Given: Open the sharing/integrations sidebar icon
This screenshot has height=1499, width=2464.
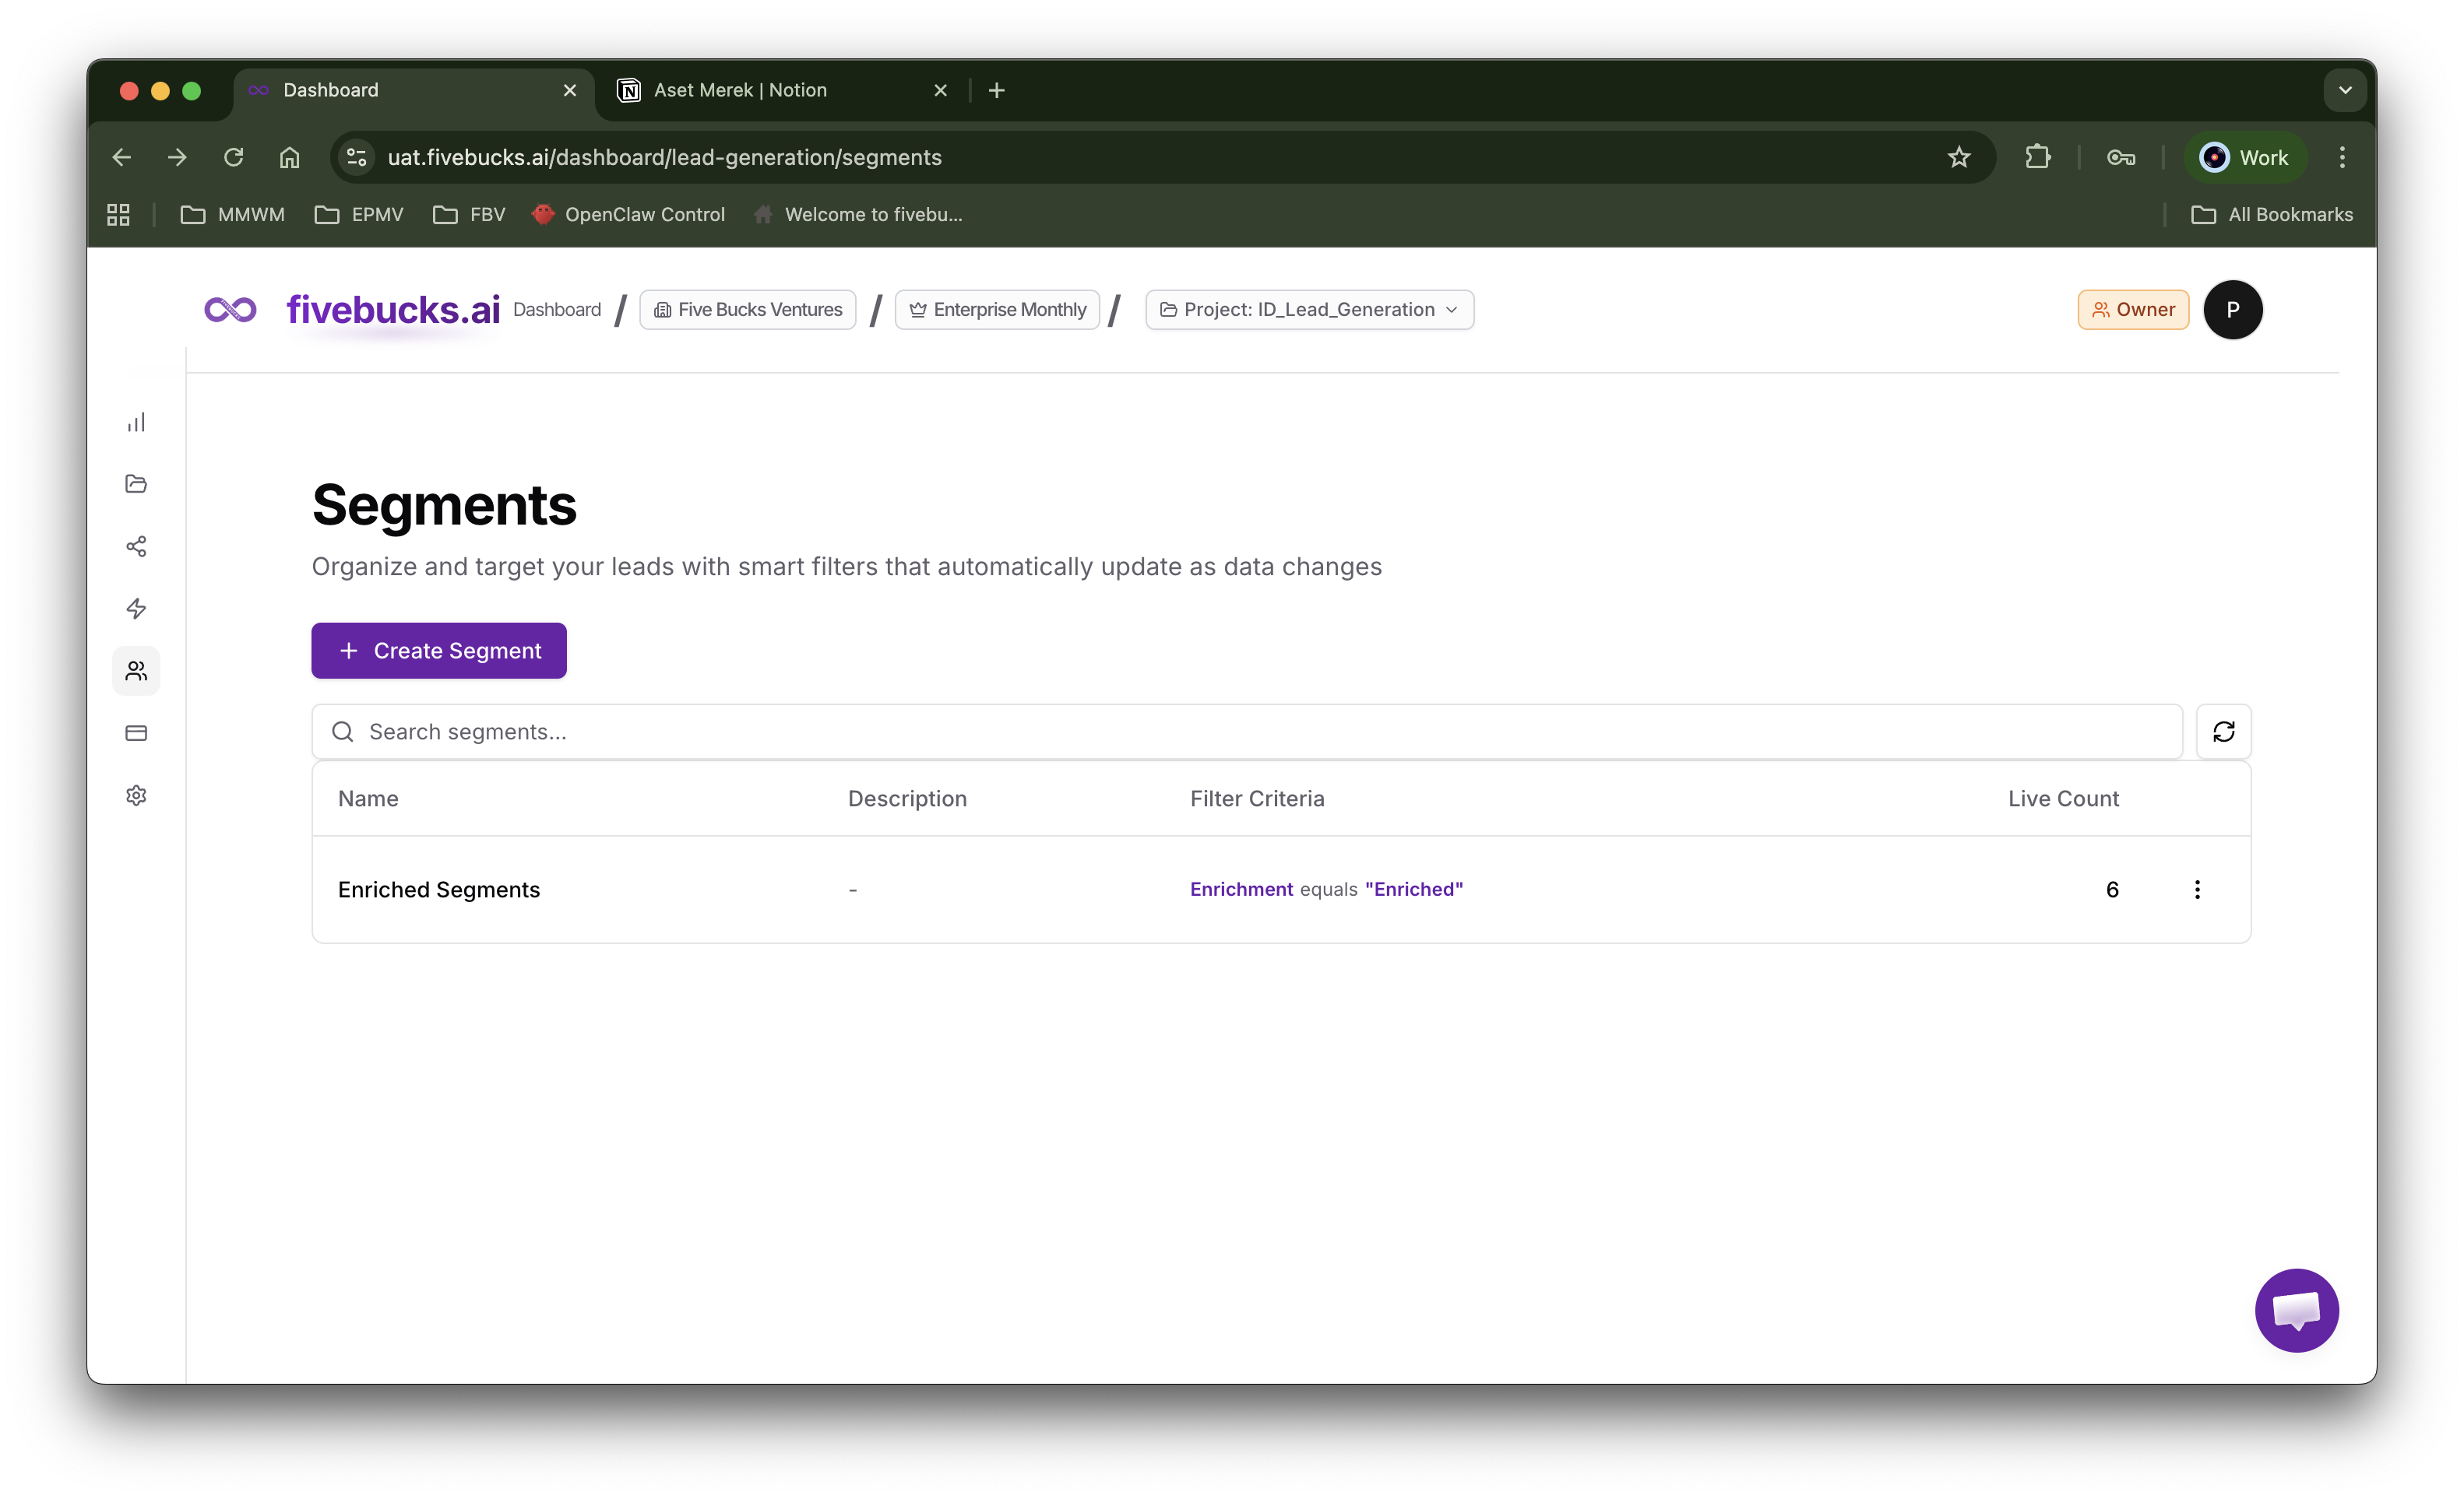Looking at the screenshot, I should 136,546.
